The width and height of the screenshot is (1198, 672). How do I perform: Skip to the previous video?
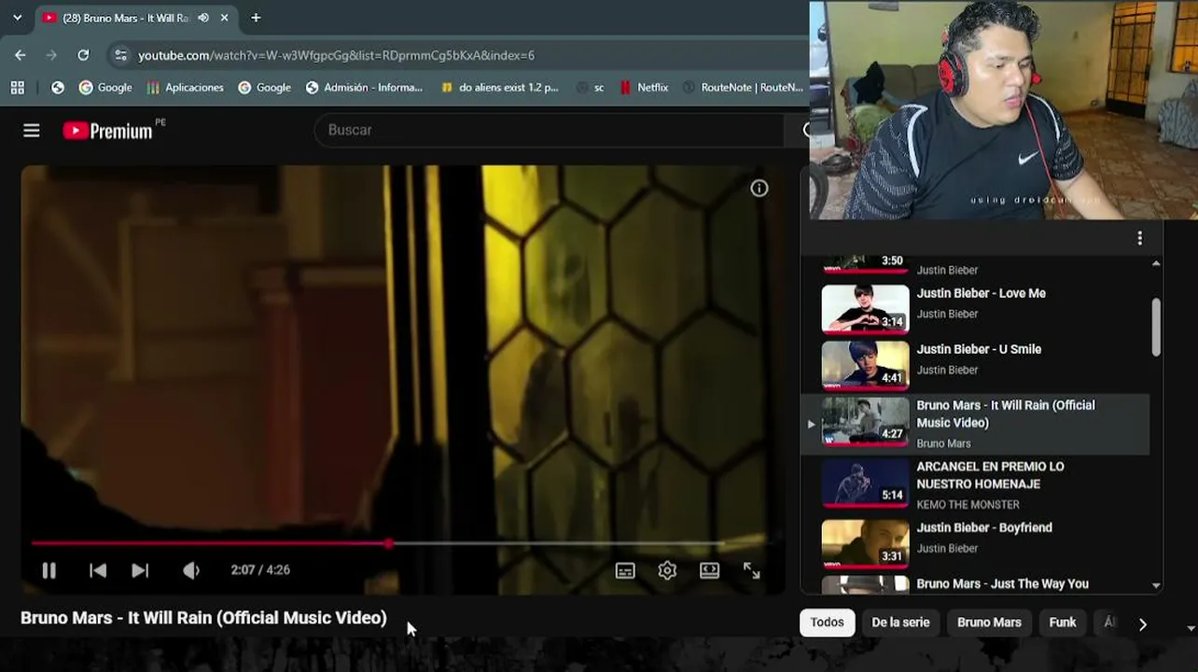point(98,570)
